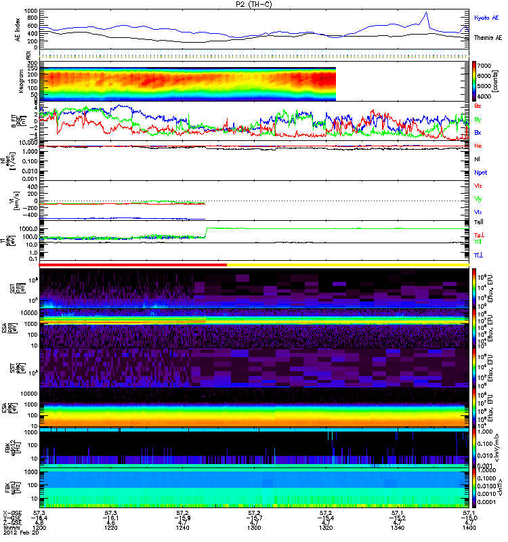Click the Kyoto AE legend label

tap(486, 18)
